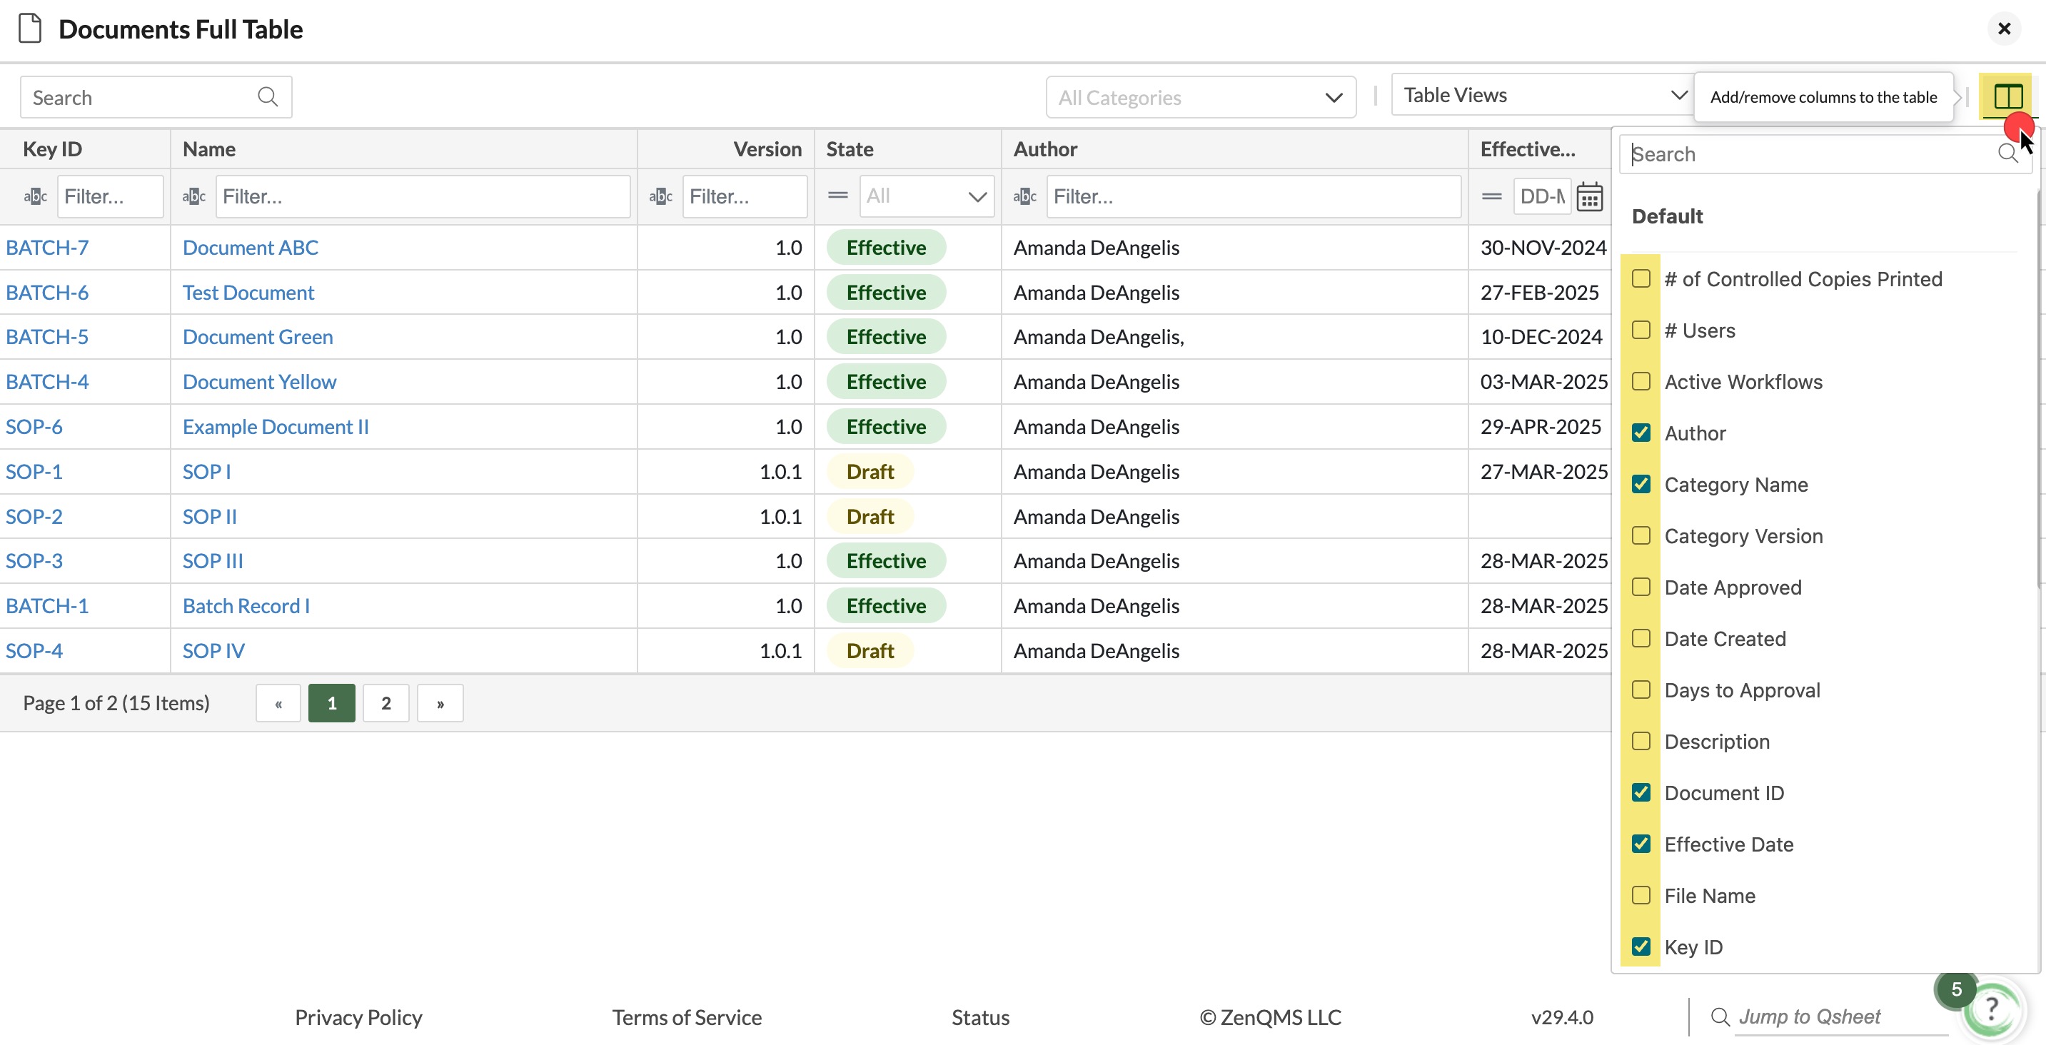This screenshot has height=1045, width=2046.
Task: Sort by the Author column header
Action: pyautogui.click(x=1045, y=148)
